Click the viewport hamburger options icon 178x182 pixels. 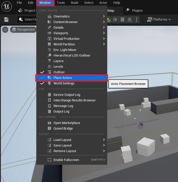[5, 30]
